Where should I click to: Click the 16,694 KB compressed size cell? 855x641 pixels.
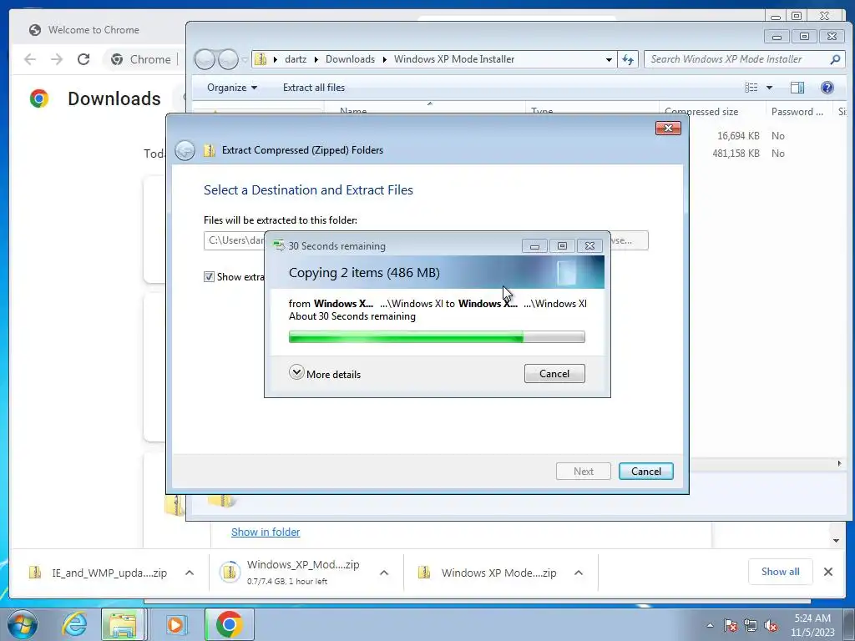738,136
